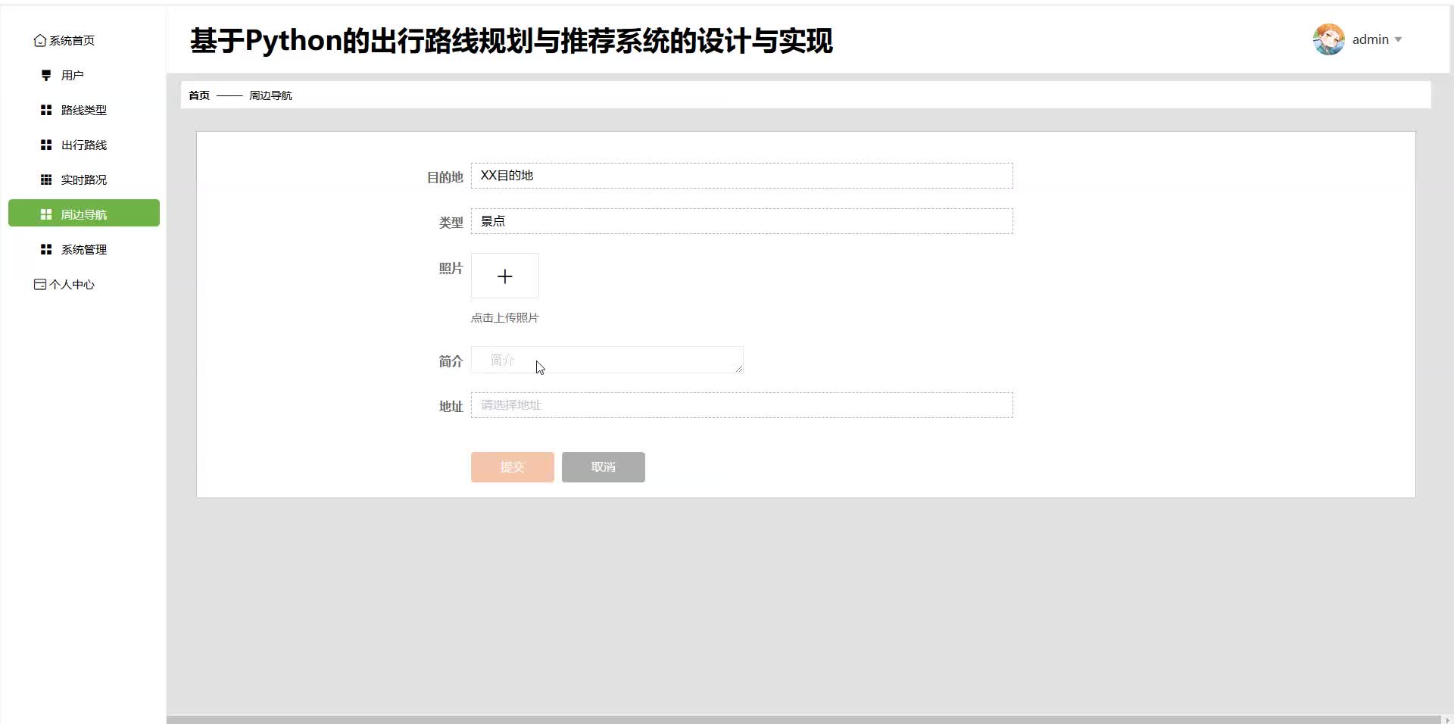Select the 用户 menu icon in sidebar

point(45,75)
